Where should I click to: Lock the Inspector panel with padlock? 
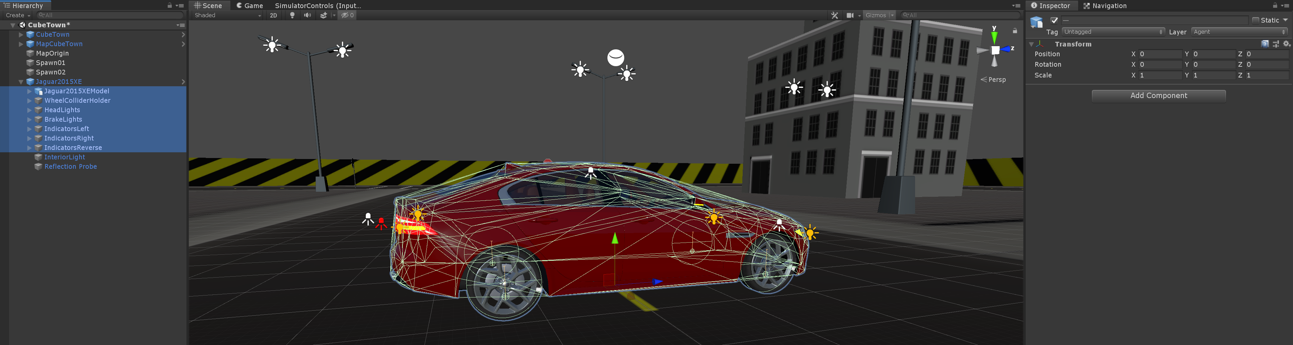pos(1275,5)
